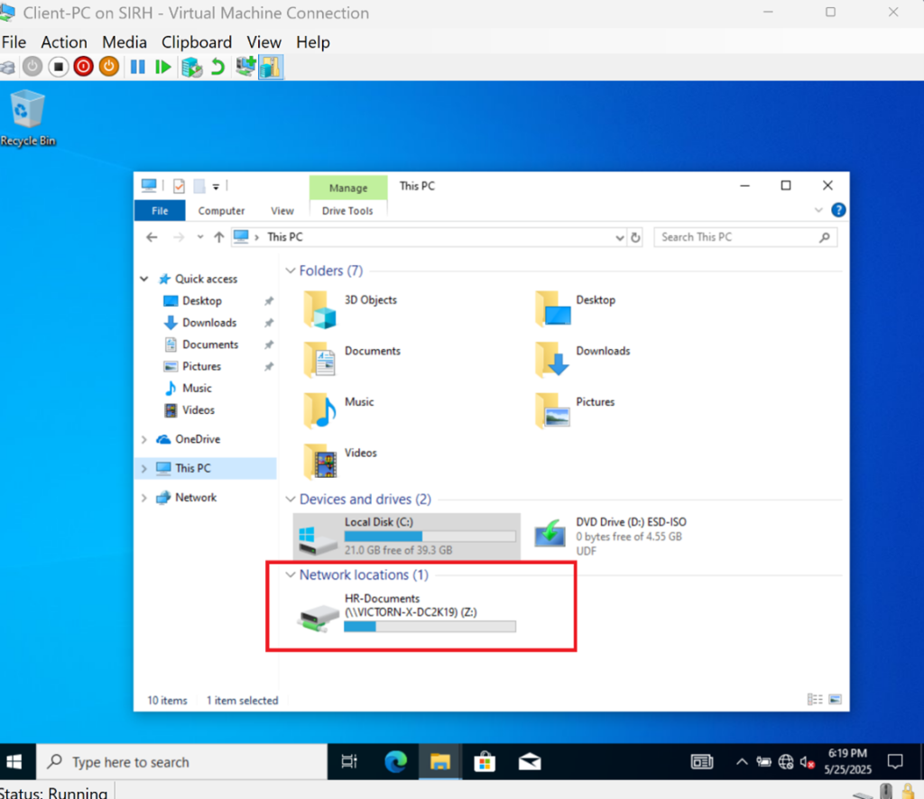
Task: Open the Clipboard menu
Action: point(197,42)
